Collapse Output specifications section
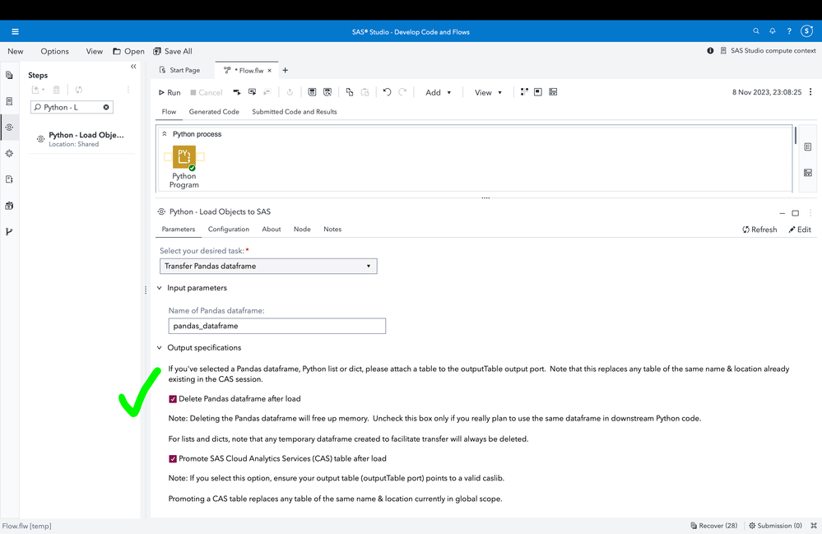The height and width of the screenshot is (534, 822). coord(160,347)
